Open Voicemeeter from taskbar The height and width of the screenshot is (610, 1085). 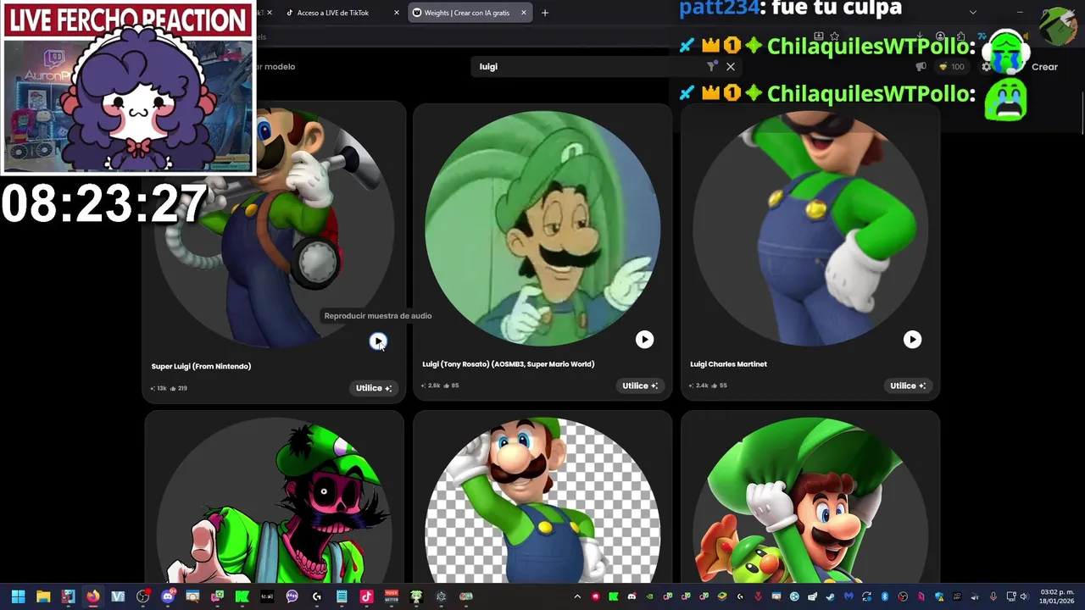[391, 596]
